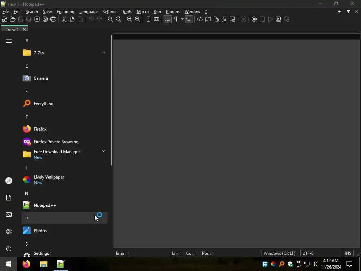The width and height of the screenshot is (361, 271).
Task: Click the Run macro multiple times icon
Action: pos(279,19)
